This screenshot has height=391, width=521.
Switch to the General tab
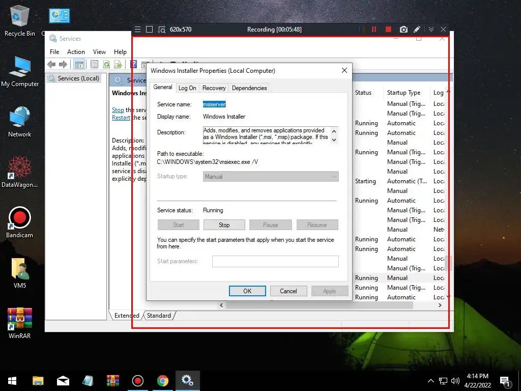162,87
